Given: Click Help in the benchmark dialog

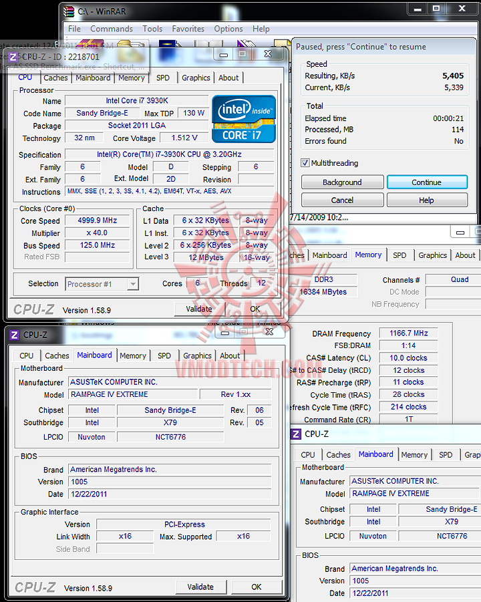Looking at the screenshot, I should click(427, 200).
